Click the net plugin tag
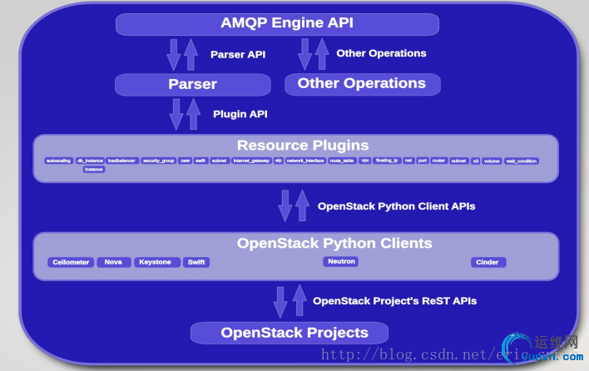The width and height of the screenshot is (589, 371). click(408, 161)
